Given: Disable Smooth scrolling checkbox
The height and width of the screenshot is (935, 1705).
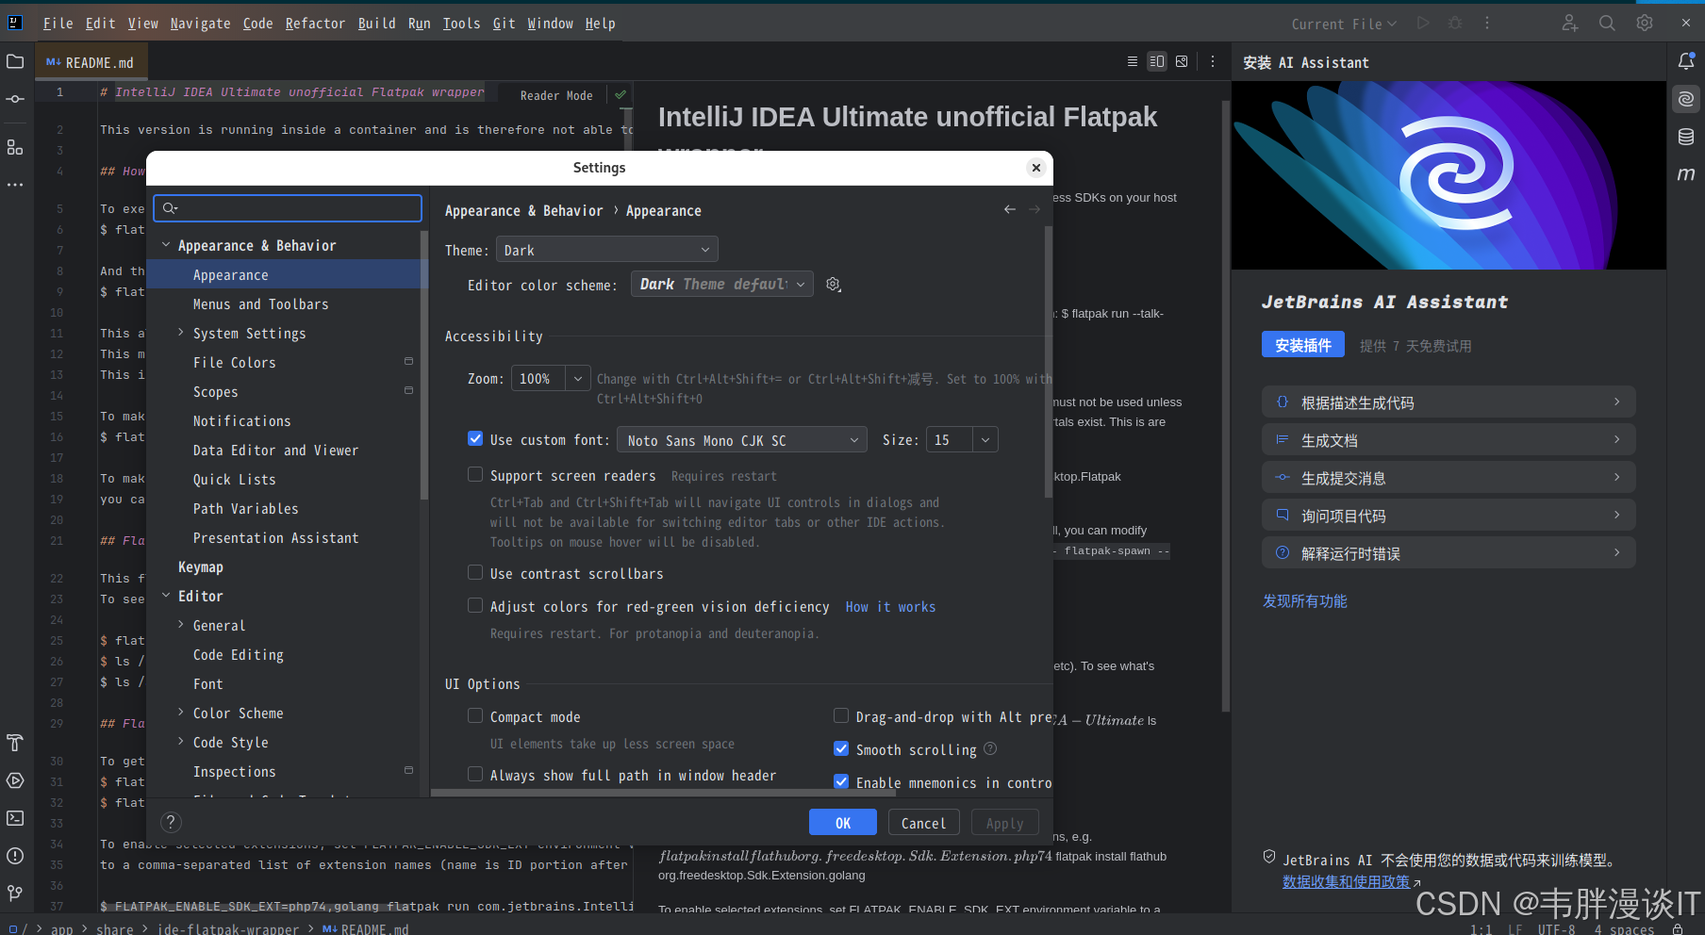Looking at the screenshot, I should pyautogui.click(x=841, y=748).
